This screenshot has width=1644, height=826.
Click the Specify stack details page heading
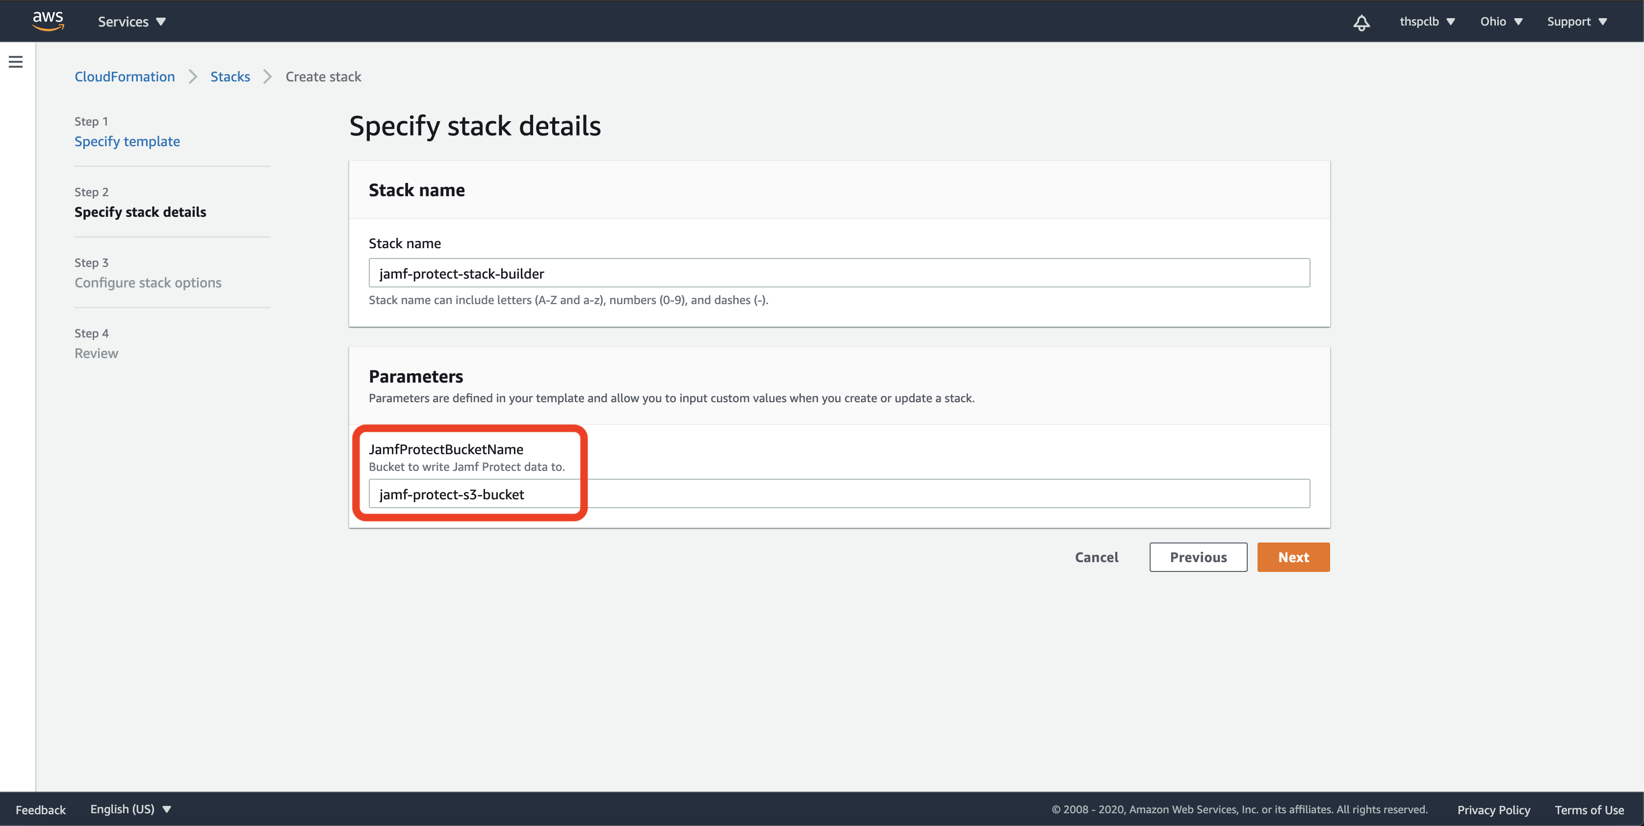coord(475,126)
